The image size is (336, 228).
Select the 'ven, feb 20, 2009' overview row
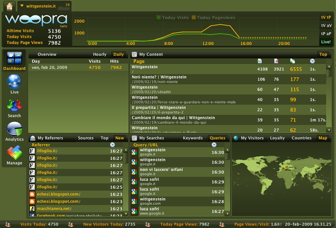pos(78,67)
